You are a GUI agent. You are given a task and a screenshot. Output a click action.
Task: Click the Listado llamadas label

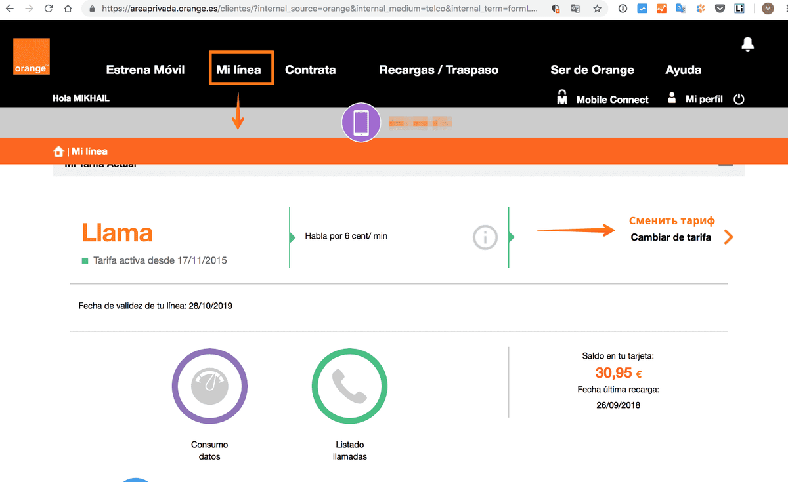(x=349, y=451)
